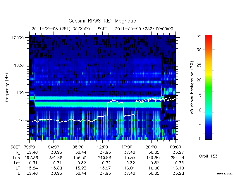Screen dimensions: 234x175
Task: Click the 04:00 time axis label
Action: click(54, 147)
